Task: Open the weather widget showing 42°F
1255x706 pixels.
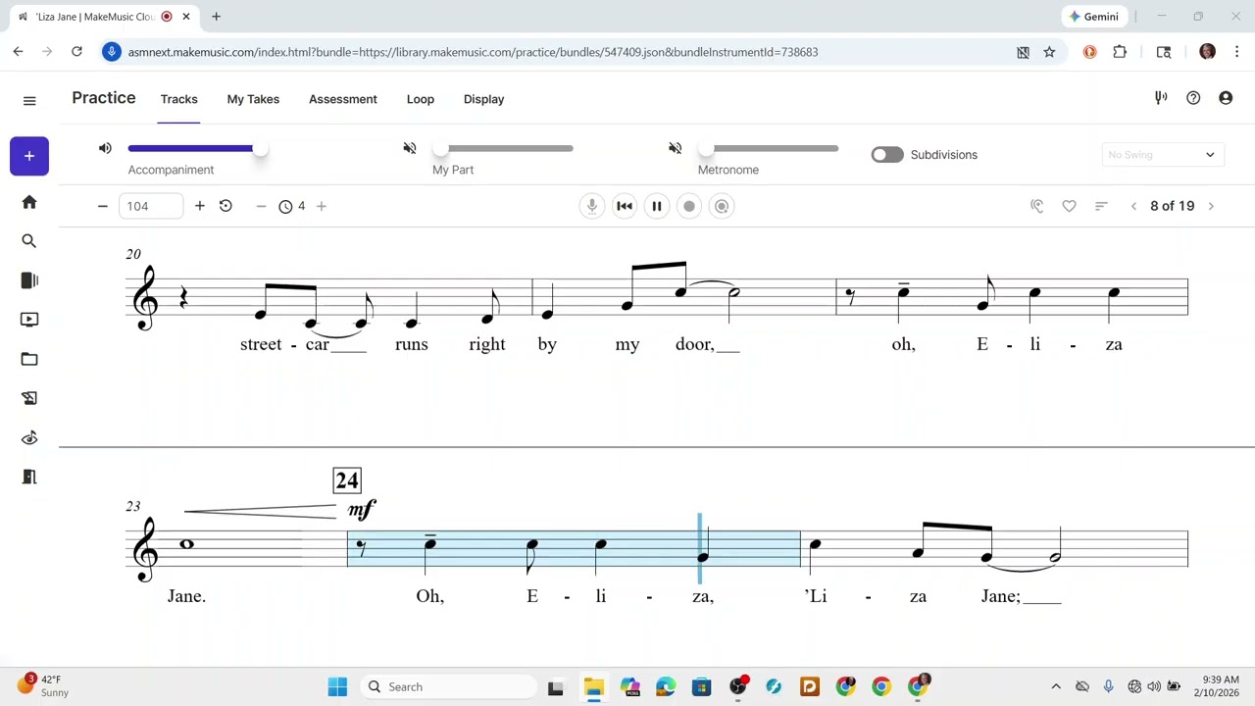Action: 43,685
